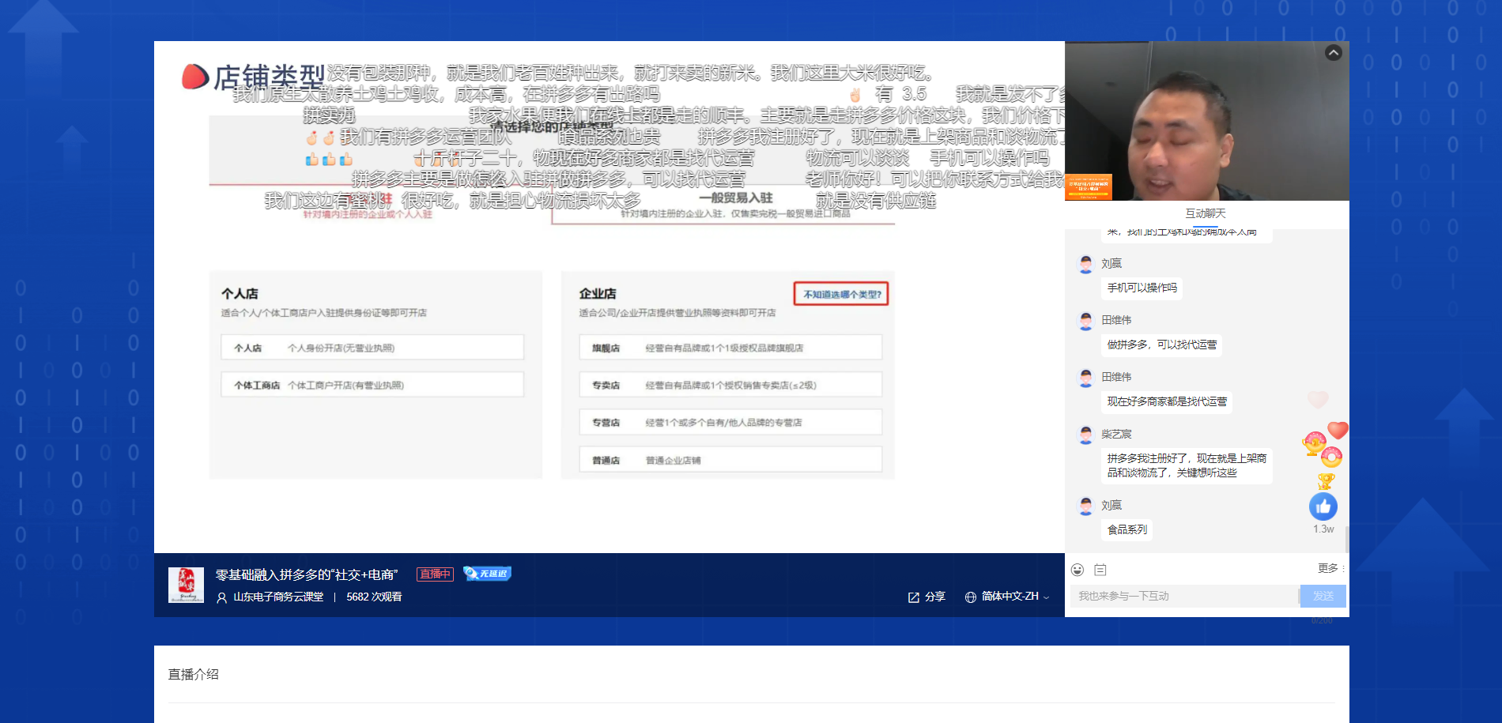This screenshot has height=723, width=1502.
Task: Open the 简体中文-ZH language dropdown
Action: 1015,597
